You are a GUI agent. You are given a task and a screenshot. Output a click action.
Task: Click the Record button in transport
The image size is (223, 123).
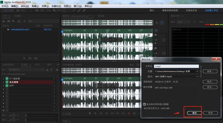129,113
